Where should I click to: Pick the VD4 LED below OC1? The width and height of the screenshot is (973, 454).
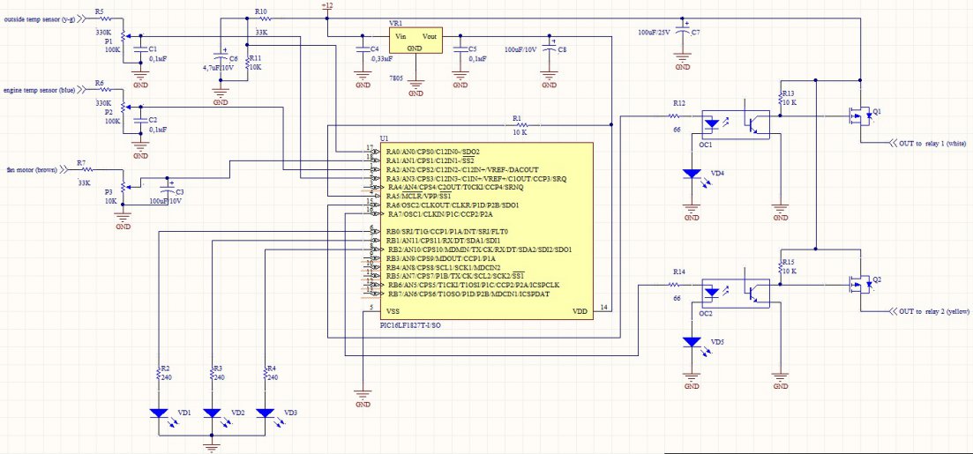click(692, 175)
